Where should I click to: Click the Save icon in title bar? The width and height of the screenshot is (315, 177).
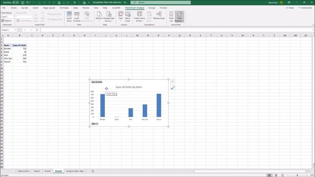tap(23, 2)
